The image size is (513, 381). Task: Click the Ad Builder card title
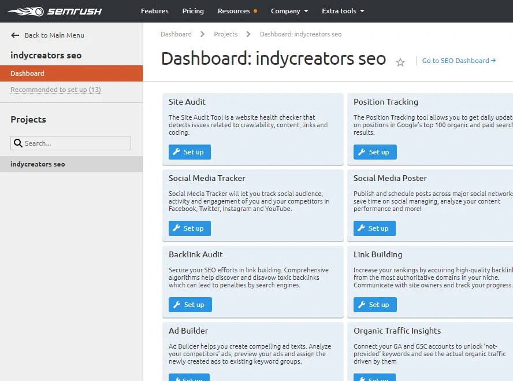click(188, 331)
